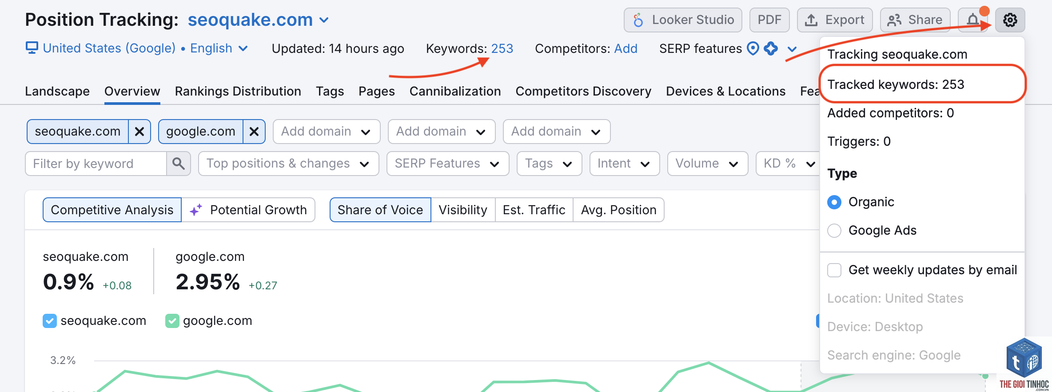The width and height of the screenshot is (1052, 392).
Task: Remove google.com domain chip
Action: pos(254,132)
